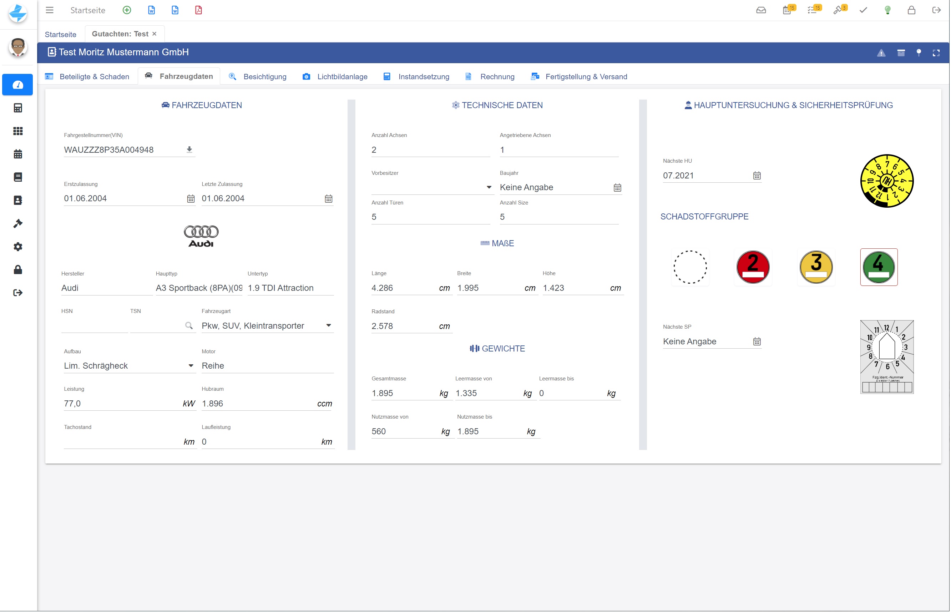Click the Anzahl Türen field

click(430, 217)
